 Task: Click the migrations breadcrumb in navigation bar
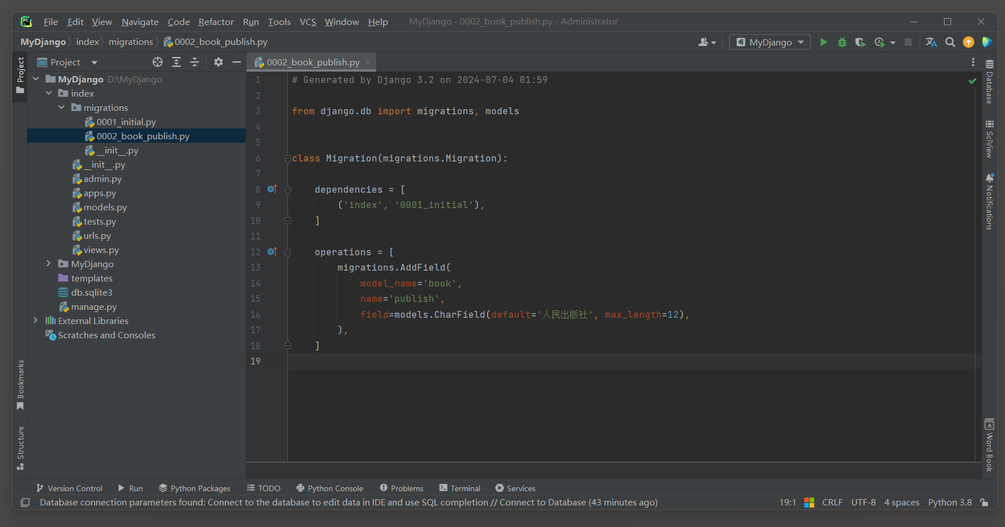click(x=131, y=42)
